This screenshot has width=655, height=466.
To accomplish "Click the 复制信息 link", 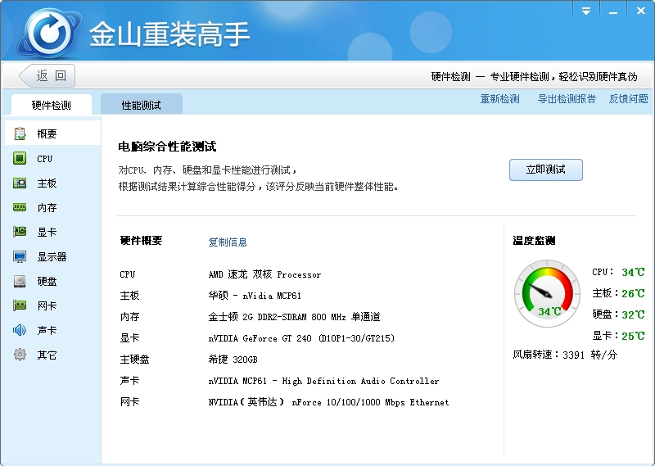I will tap(228, 242).
